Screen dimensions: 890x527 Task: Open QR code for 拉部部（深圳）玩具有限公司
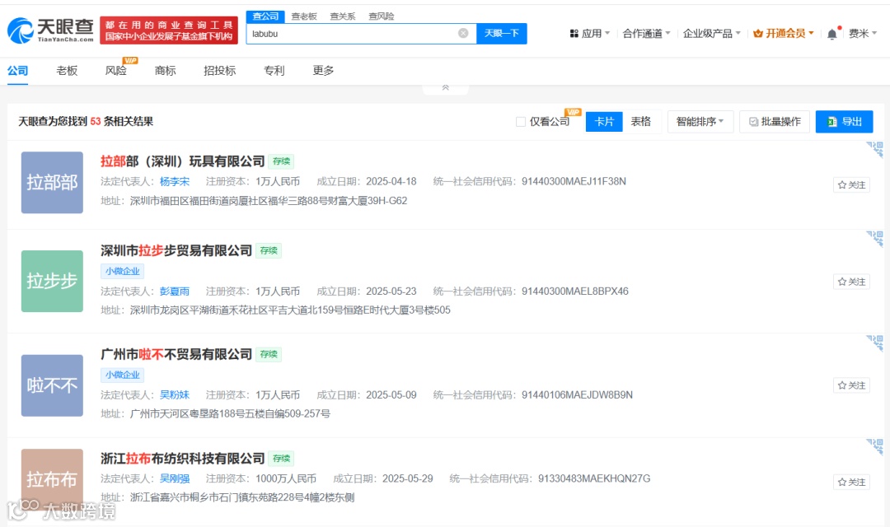875,149
